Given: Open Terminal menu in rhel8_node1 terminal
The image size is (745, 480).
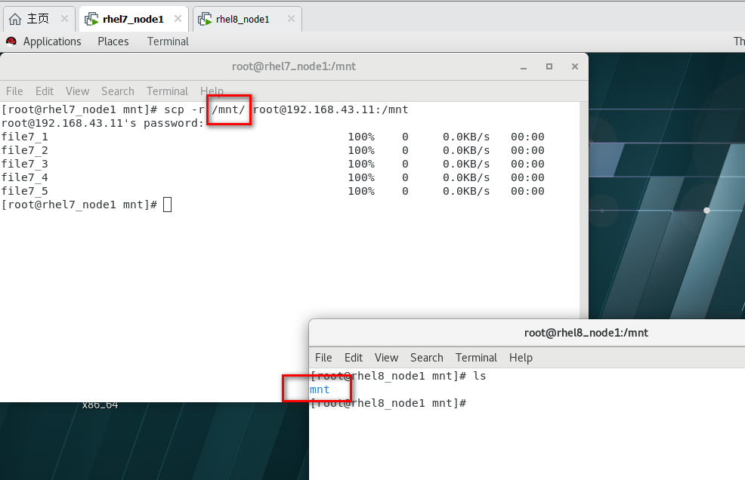Looking at the screenshot, I should [476, 358].
